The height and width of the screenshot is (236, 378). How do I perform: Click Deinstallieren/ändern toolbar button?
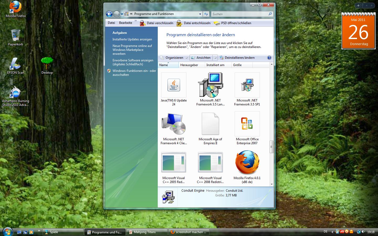pos(237,58)
